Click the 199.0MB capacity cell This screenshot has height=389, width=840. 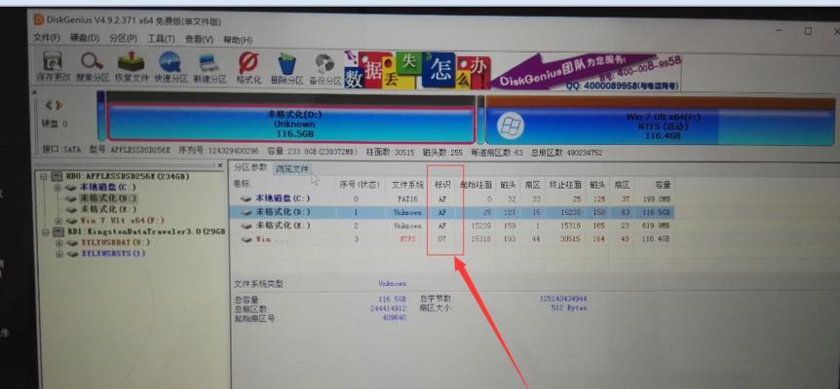coord(657,198)
